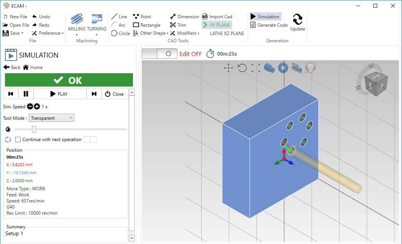
Task: Decrease simulation speed with minus icon
Action: 30,107
